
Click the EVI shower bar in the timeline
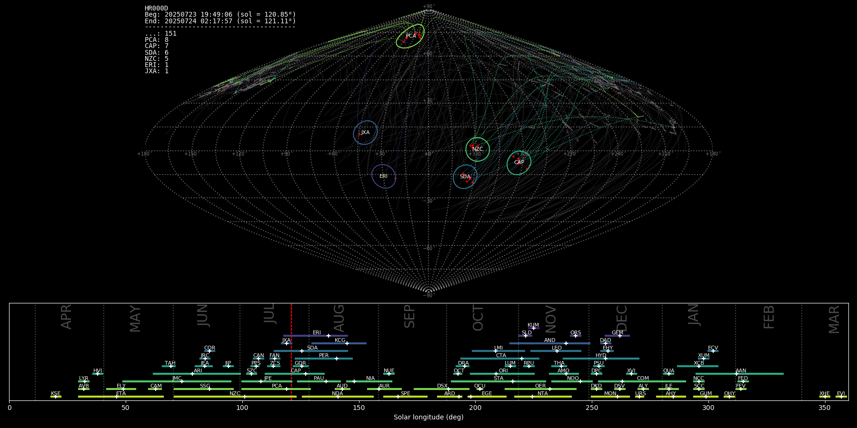click(x=841, y=397)
